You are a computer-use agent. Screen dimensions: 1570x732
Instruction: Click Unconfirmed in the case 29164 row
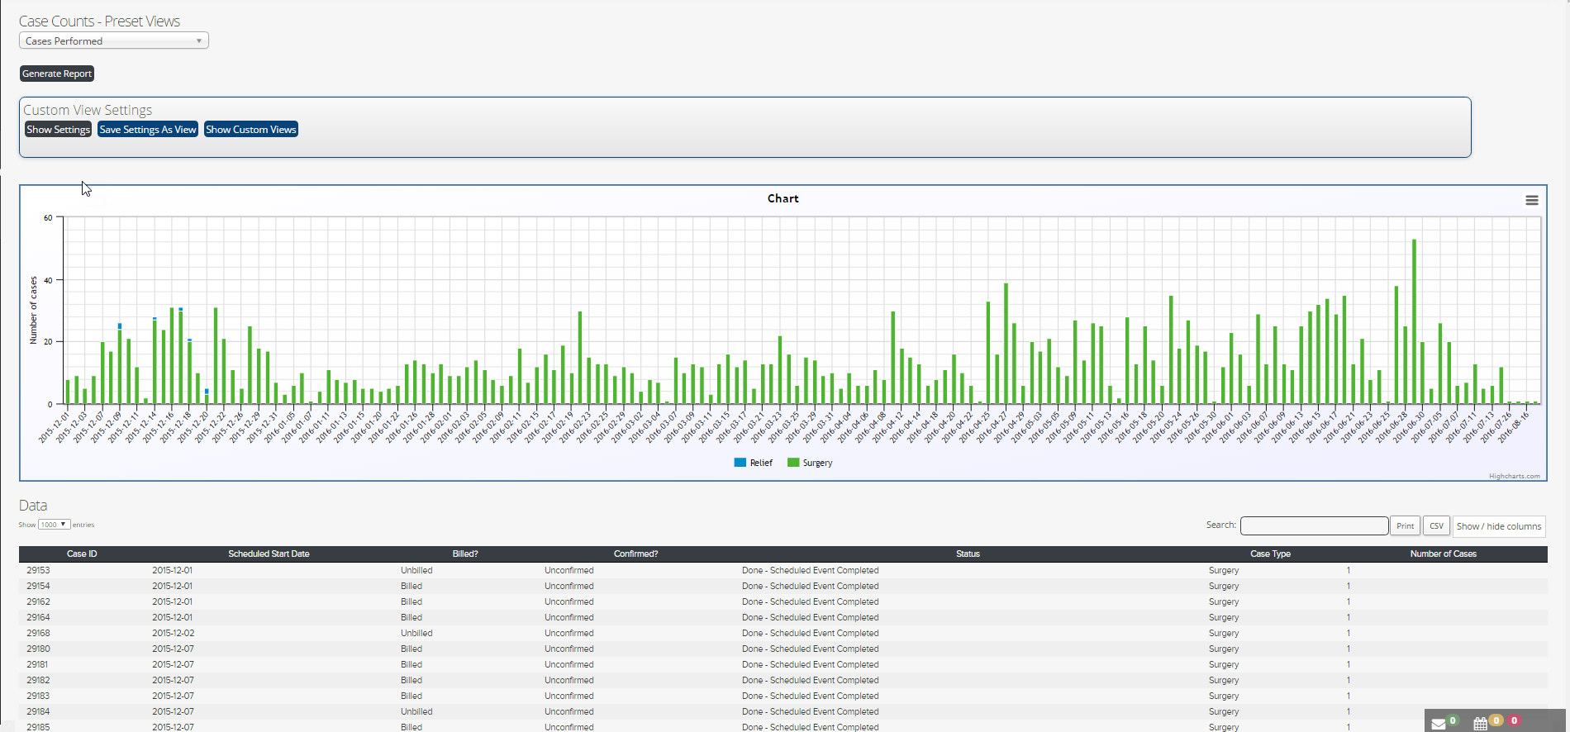tap(569, 617)
